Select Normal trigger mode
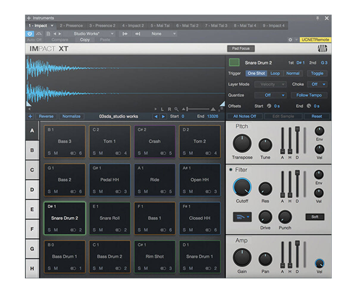Screen dimensions: 357x293 point(293,73)
